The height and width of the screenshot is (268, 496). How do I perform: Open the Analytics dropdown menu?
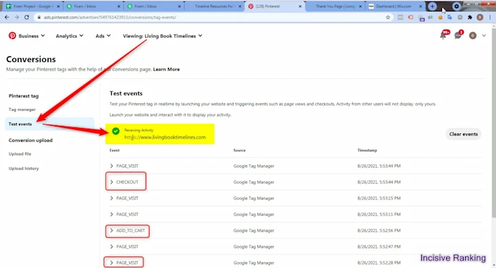(69, 36)
